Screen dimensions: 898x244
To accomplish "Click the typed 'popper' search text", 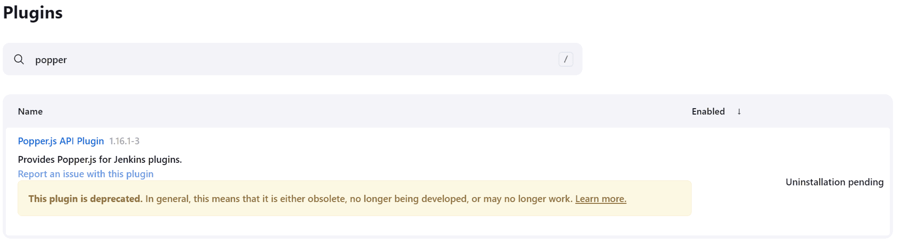I will 51,60.
